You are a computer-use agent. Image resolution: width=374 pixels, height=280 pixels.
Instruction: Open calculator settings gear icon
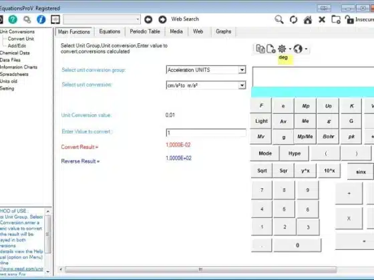coord(282,49)
